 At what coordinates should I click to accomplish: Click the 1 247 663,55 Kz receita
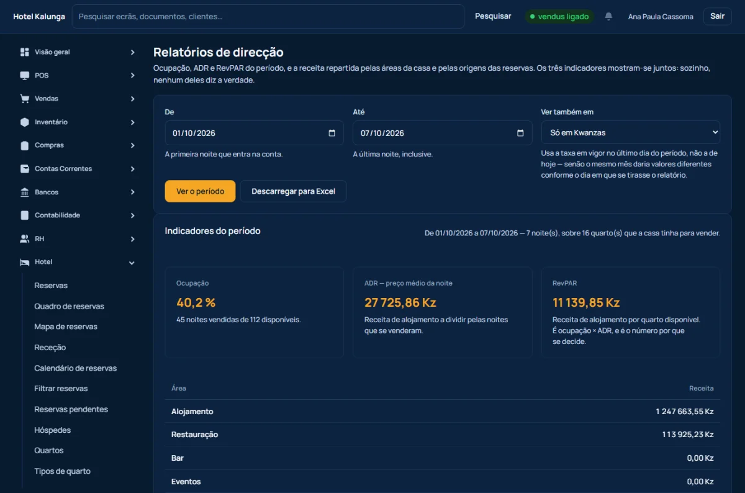pos(685,412)
